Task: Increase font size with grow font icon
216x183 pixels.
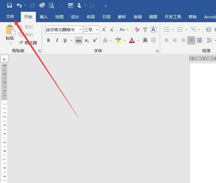Action: click(104, 30)
